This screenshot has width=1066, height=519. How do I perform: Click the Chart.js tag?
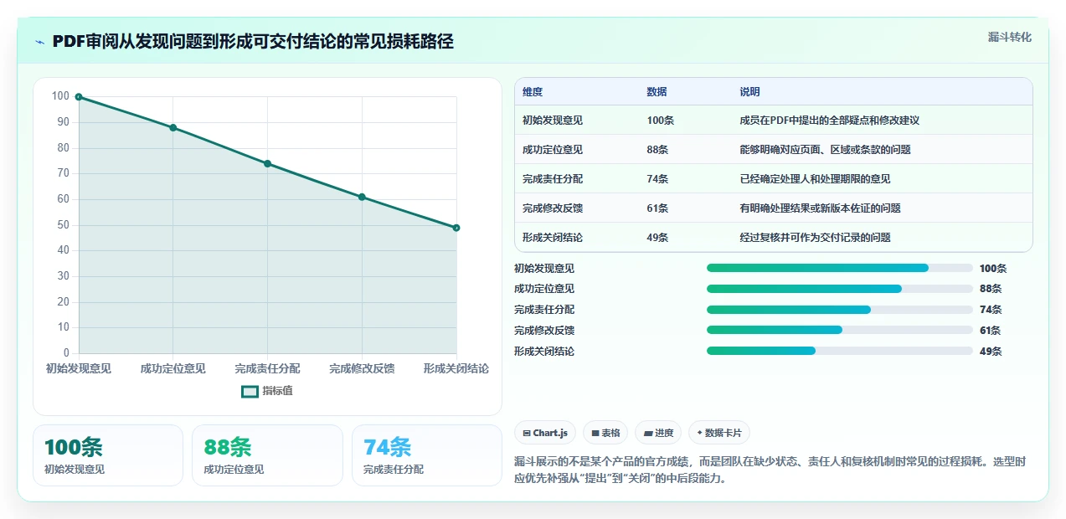point(545,433)
